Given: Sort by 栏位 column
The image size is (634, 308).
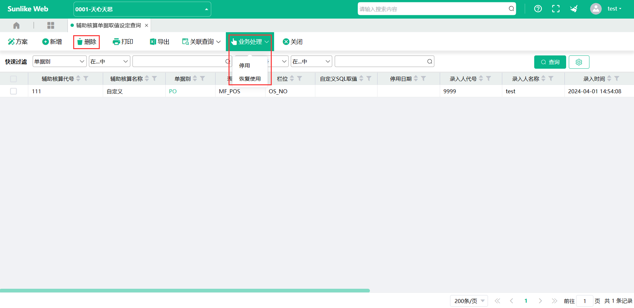Looking at the screenshot, I should click(x=292, y=78).
